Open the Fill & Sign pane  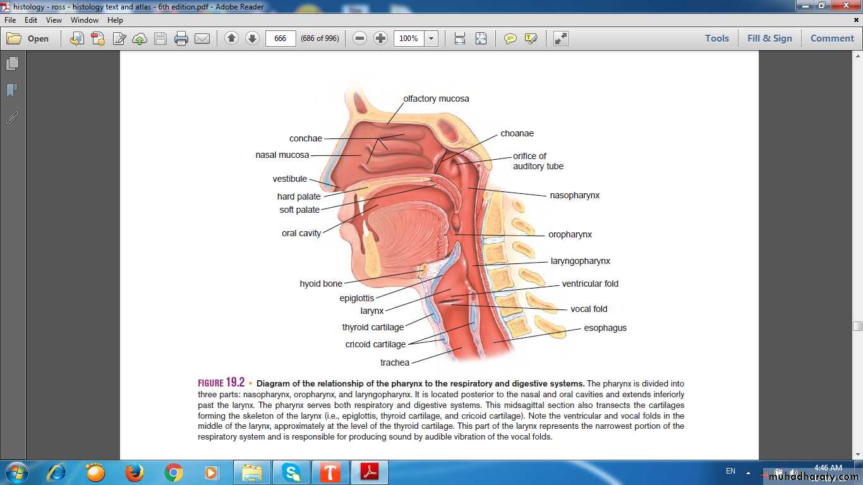click(x=769, y=39)
